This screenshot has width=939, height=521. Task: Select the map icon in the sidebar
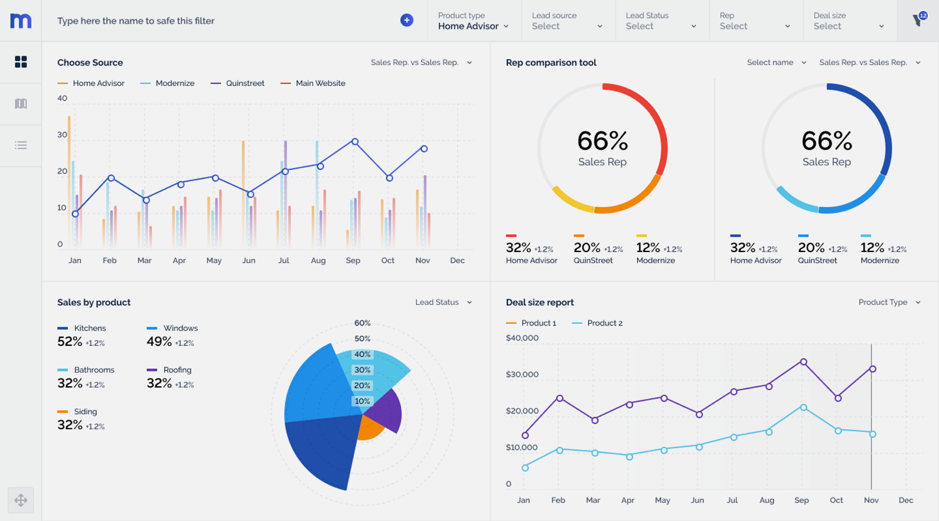tap(21, 104)
